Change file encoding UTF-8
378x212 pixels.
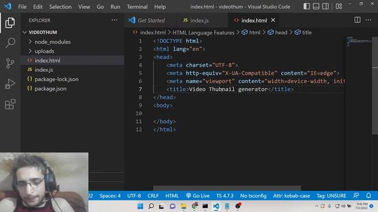point(134,196)
